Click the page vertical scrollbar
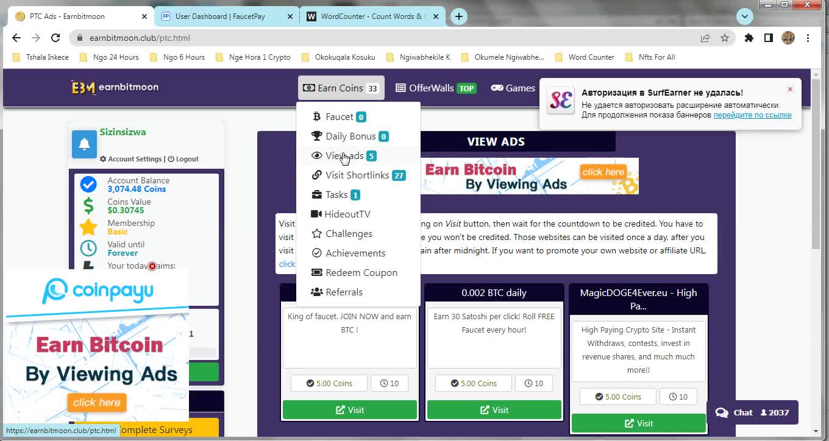The height and width of the screenshot is (441, 829). [816, 164]
